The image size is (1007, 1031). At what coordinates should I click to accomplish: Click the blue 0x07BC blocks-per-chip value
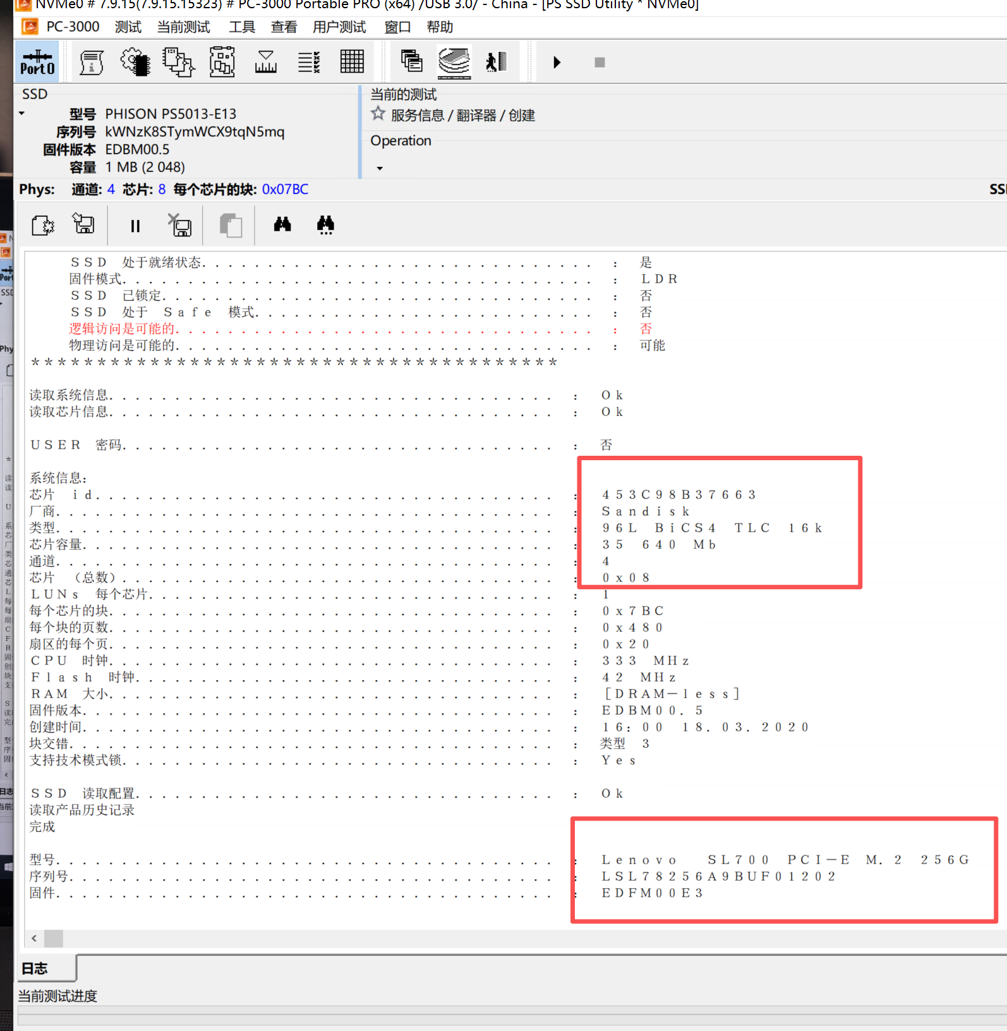[x=285, y=190]
